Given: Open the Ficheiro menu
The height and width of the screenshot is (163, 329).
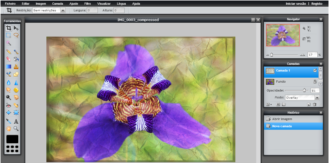Looking at the screenshot, I should (x=10, y=4).
